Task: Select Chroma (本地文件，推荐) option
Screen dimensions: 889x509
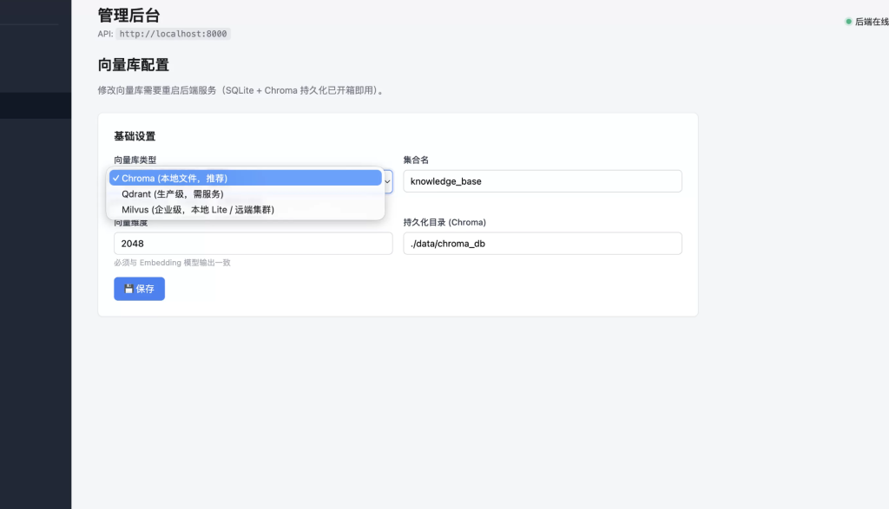Action: click(x=245, y=178)
